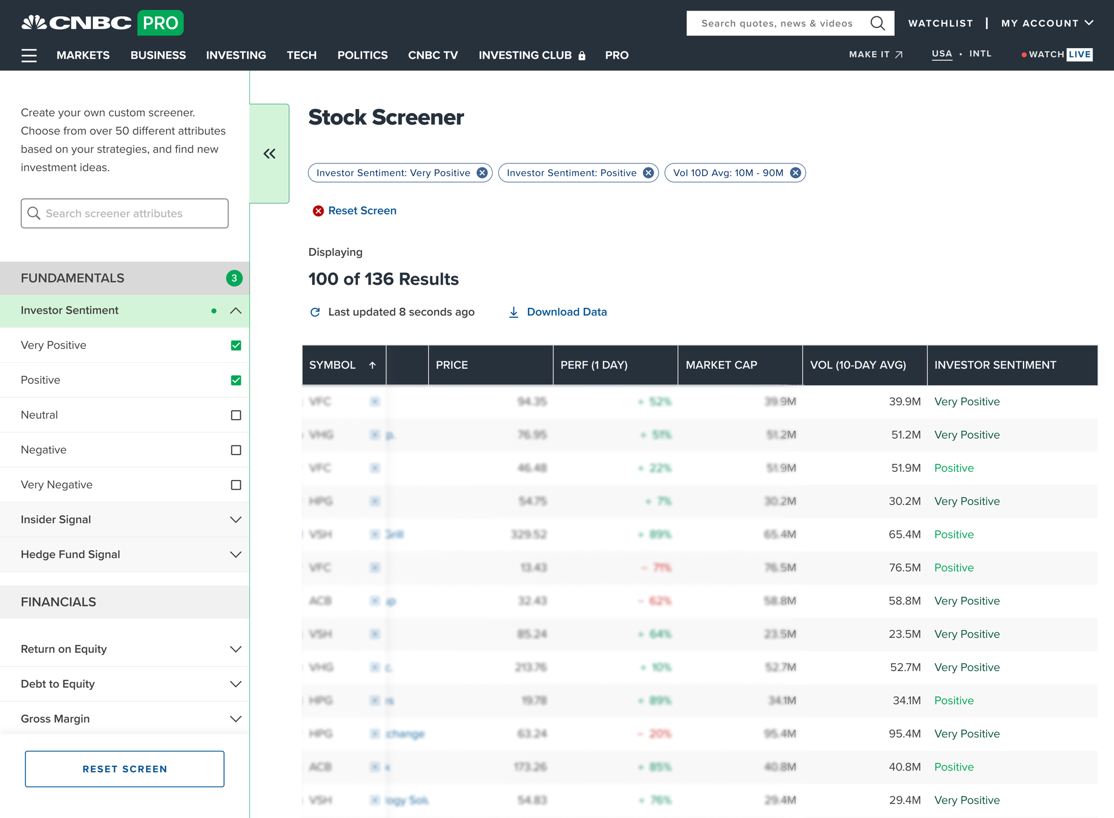
Task: Uncheck the Positive sentiment checkbox
Action: [x=236, y=380]
